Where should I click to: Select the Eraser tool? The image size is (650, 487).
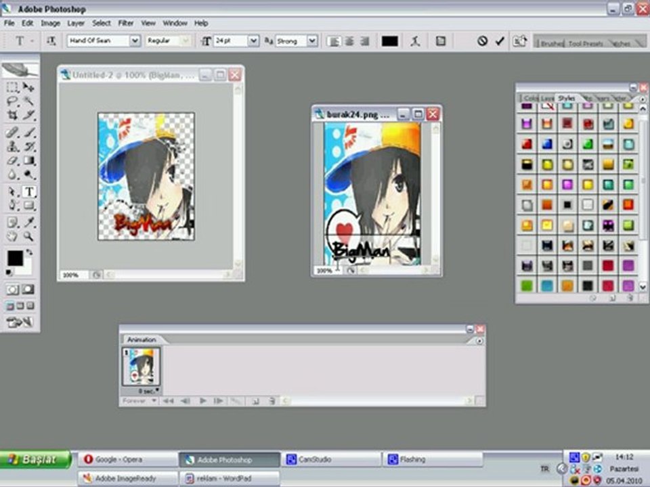click(12, 160)
